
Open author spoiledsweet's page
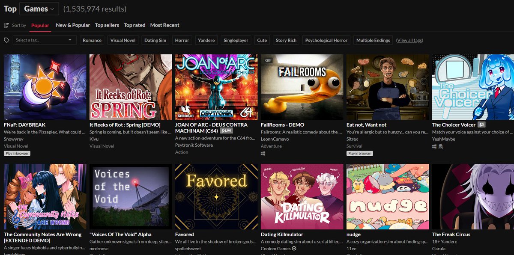(189, 248)
